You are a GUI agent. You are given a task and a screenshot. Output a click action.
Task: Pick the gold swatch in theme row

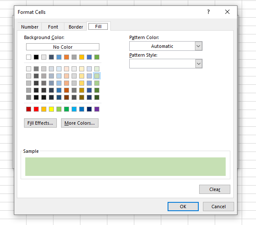pyautogui.click(x=82, y=57)
